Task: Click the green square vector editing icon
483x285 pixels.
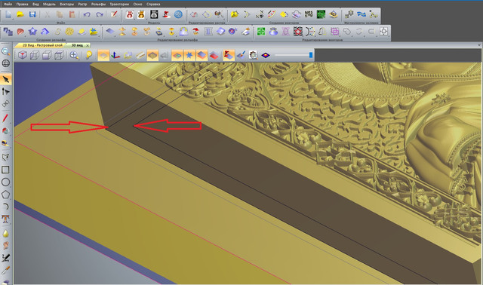Action: (x=261, y=32)
